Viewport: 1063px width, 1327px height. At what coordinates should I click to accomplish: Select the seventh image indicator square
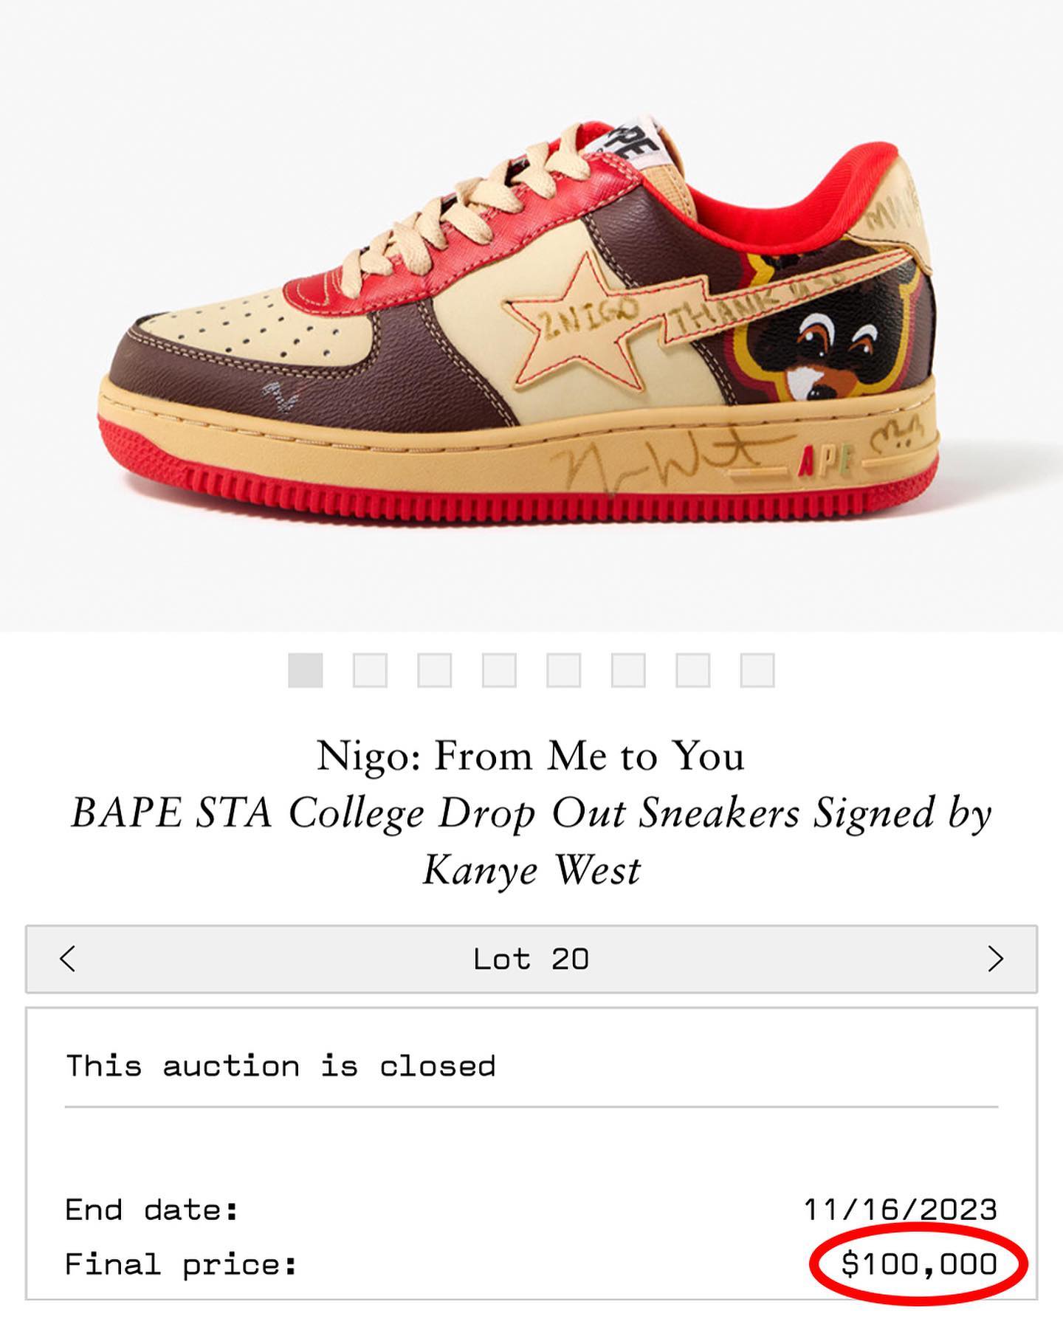(x=693, y=670)
